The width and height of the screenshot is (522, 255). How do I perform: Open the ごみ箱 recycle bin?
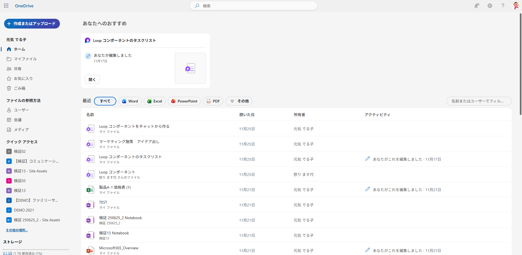pos(19,88)
